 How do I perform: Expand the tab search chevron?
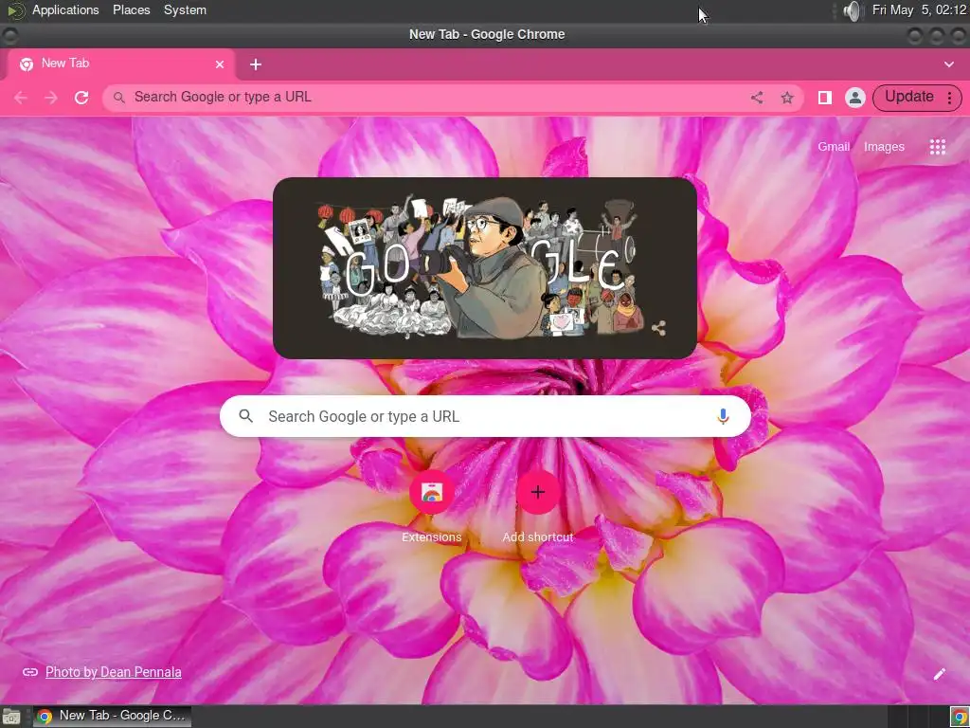(x=949, y=64)
